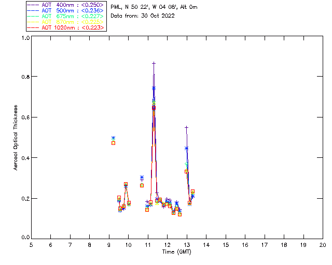The width and height of the screenshot is (332, 265).
Task: Click the 0.2 y-axis tick label
Action: [x=25, y=199]
